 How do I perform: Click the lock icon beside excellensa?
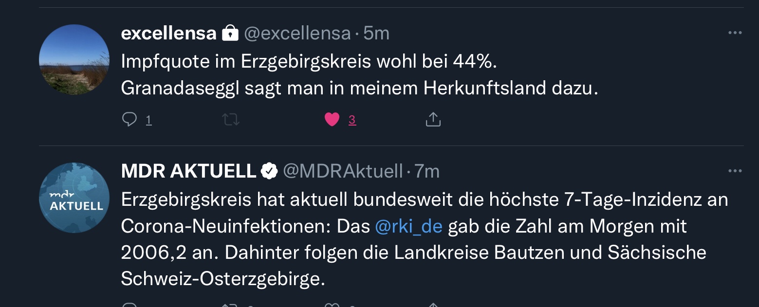tap(230, 34)
